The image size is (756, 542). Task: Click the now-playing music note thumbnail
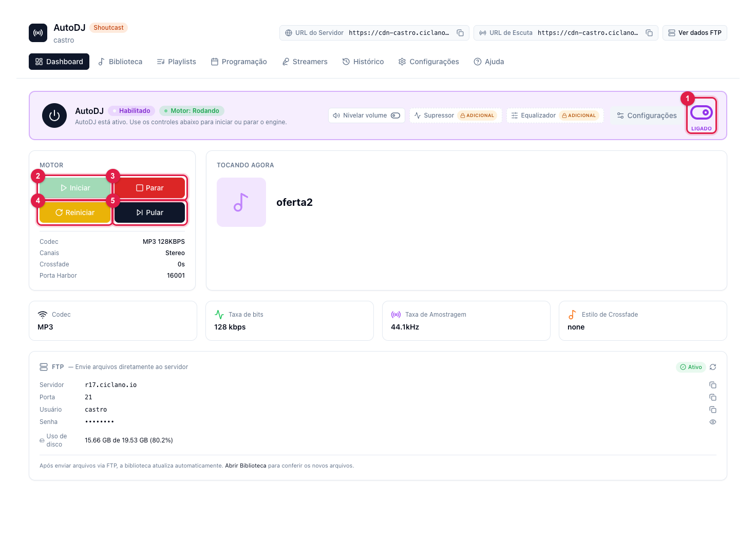[x=241, y=202]
